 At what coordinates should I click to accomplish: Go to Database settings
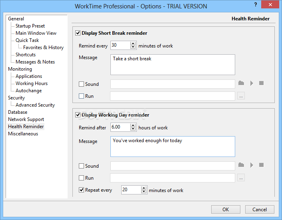pyautogui.click(x=18, y=112)
